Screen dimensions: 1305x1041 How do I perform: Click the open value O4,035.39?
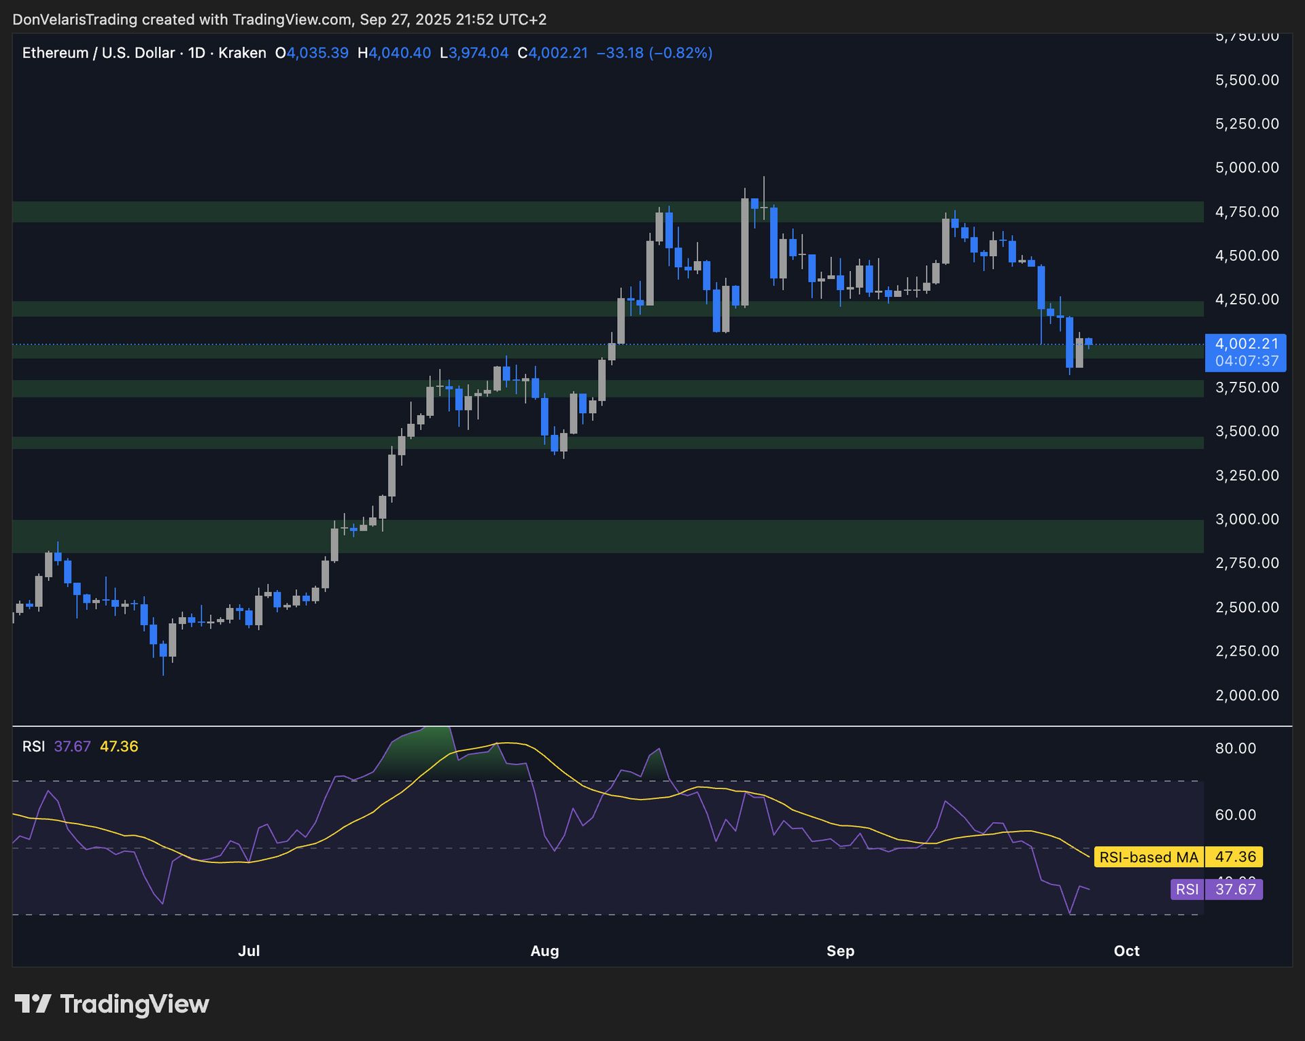coord(311,53)
